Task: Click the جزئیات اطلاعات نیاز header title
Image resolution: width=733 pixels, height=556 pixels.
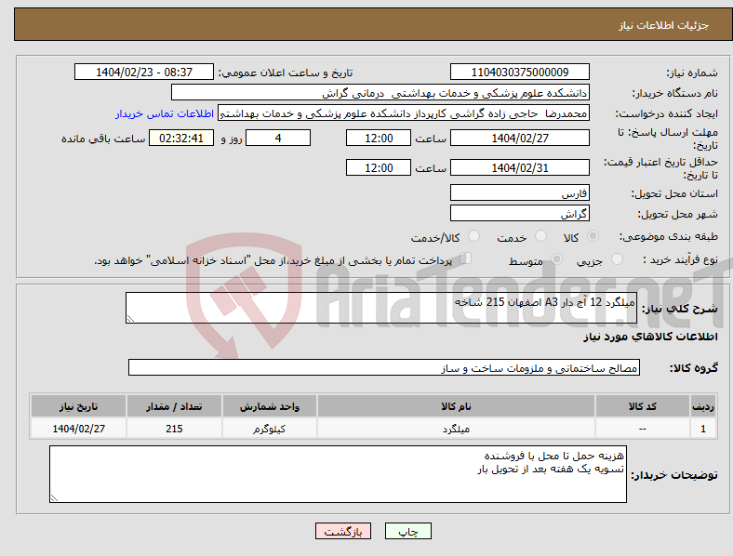Action: tap(664, 25)
